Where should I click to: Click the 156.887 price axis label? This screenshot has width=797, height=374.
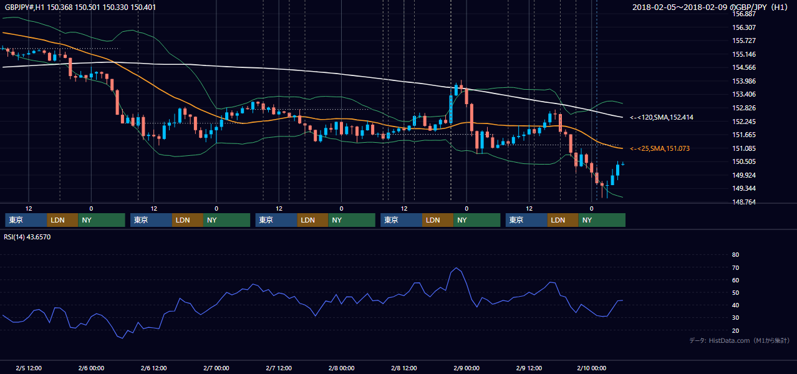[x=744, y=14]
